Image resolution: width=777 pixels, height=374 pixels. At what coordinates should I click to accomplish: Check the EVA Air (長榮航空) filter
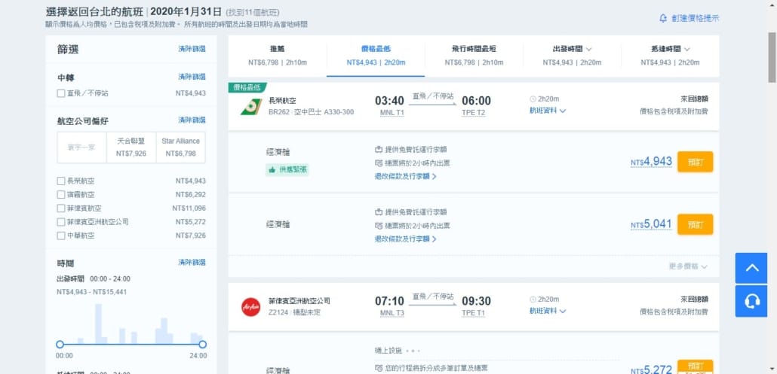point(61,181)
